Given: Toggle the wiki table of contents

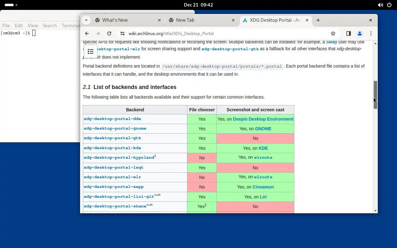Looking at the screenshot, I should coord(91,51).
